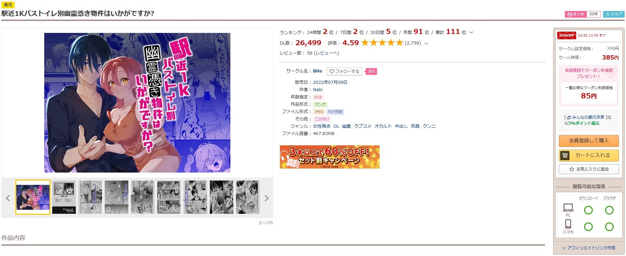
Task: Go to next thumbnails with right arrow
Action: (266, 198)
